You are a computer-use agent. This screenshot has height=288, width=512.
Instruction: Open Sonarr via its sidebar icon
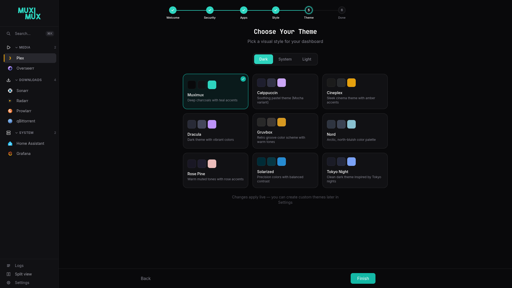coord(10,91)
